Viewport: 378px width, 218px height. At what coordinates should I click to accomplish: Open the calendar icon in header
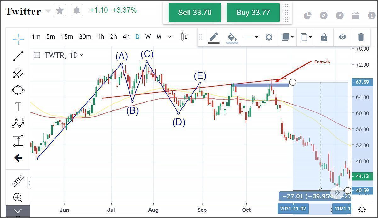[356, 15]
